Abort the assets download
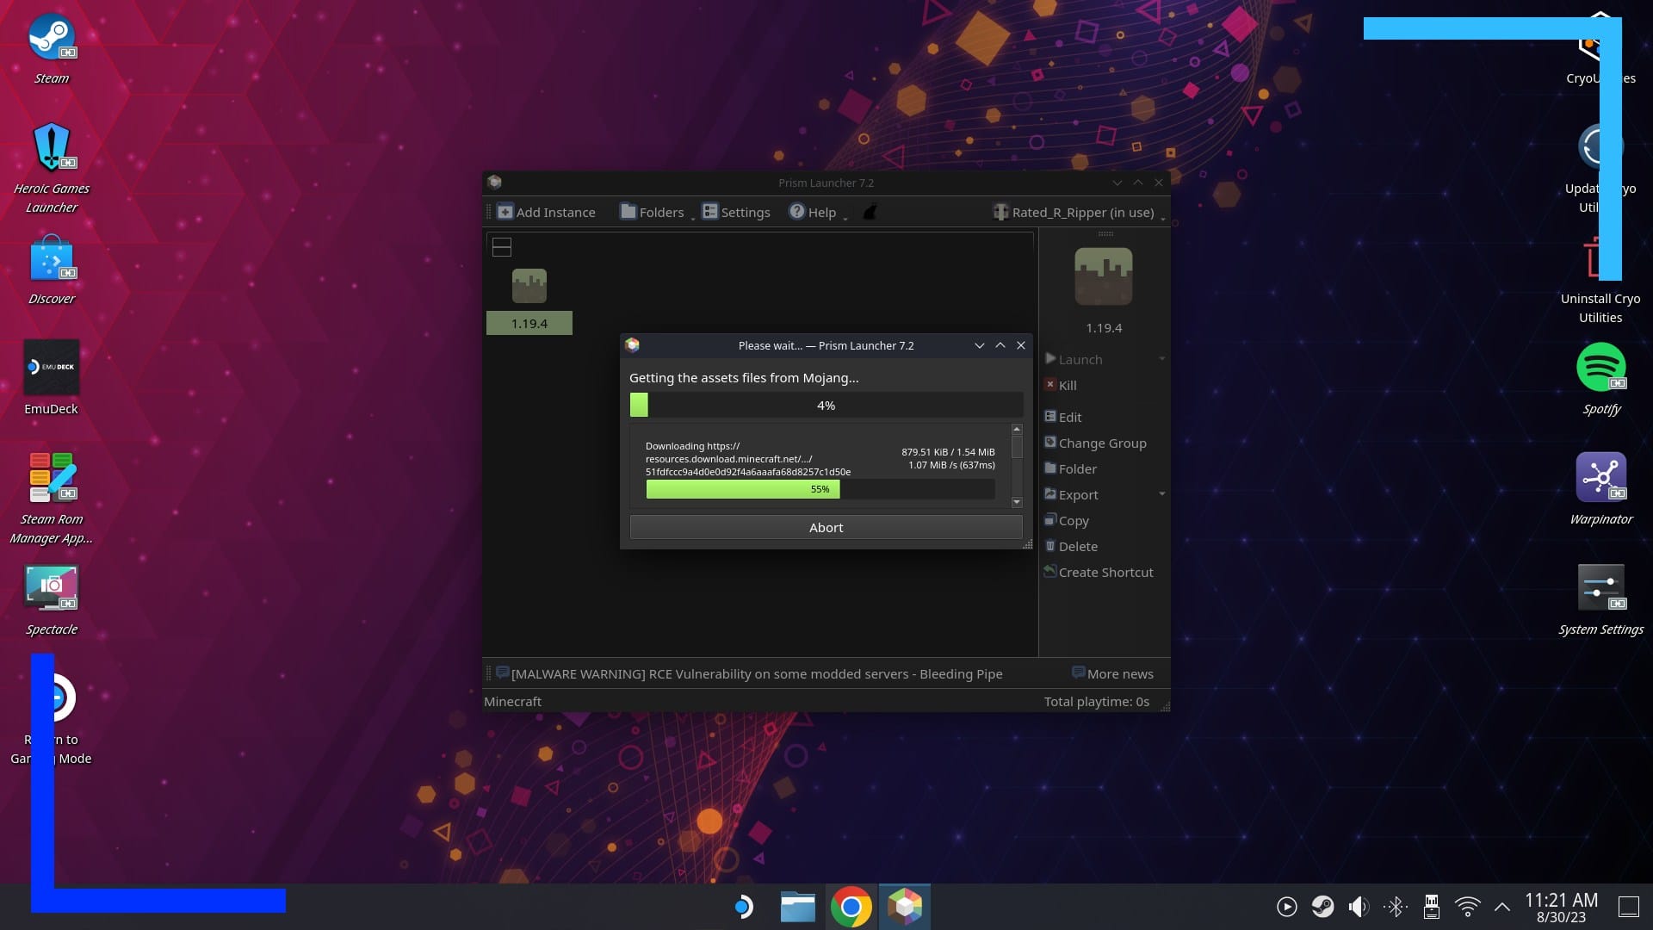Viewport: 1653px width, 930px height. (x=826, y=527)
